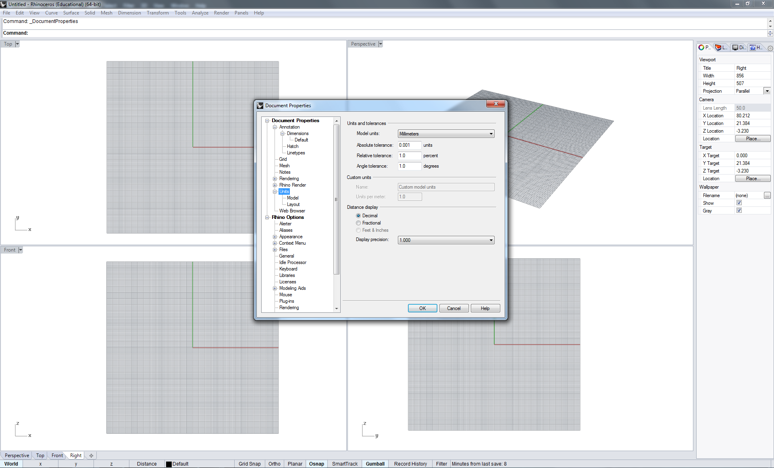Toggle the wallpaper Gray checkbox
The image size is (774, 468).
coord(739,211)
